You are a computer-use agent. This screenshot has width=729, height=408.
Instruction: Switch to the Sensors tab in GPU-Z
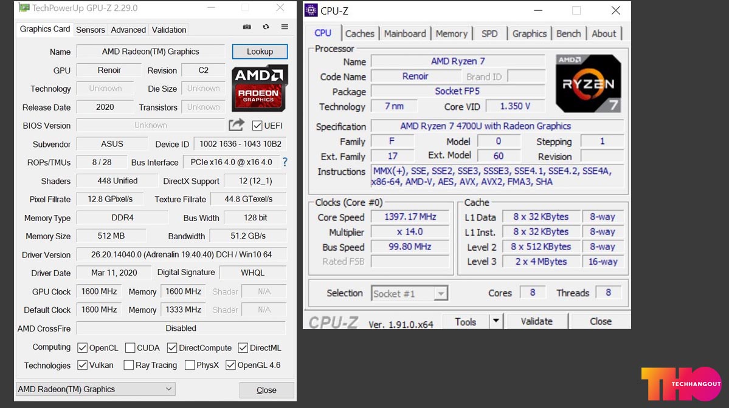coord(90,30)
